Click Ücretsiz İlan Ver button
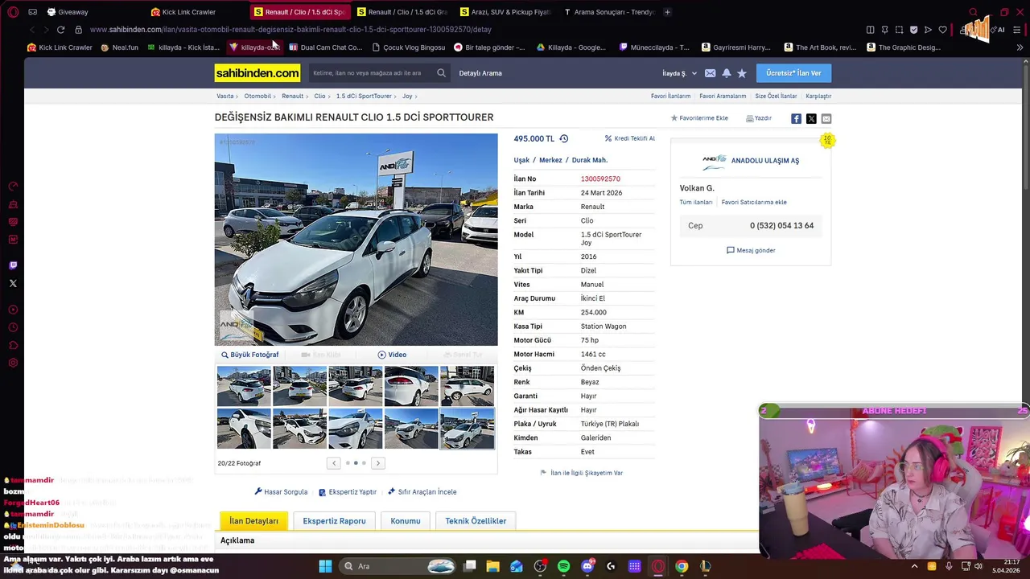The image size is (1030, 579). click(x=793, y=73)
